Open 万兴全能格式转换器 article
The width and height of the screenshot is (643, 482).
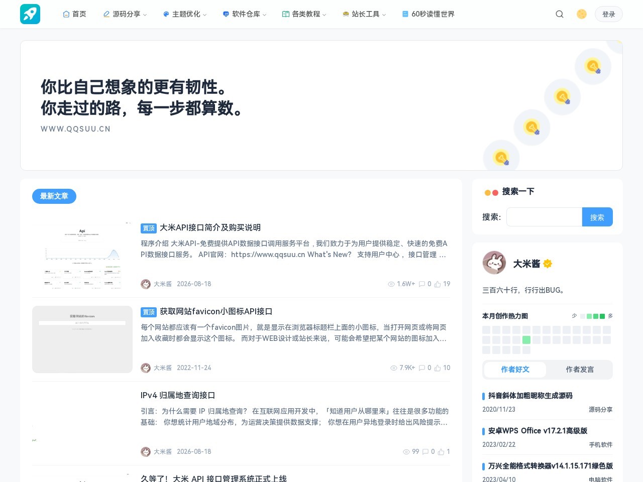(x=550, y=466)
